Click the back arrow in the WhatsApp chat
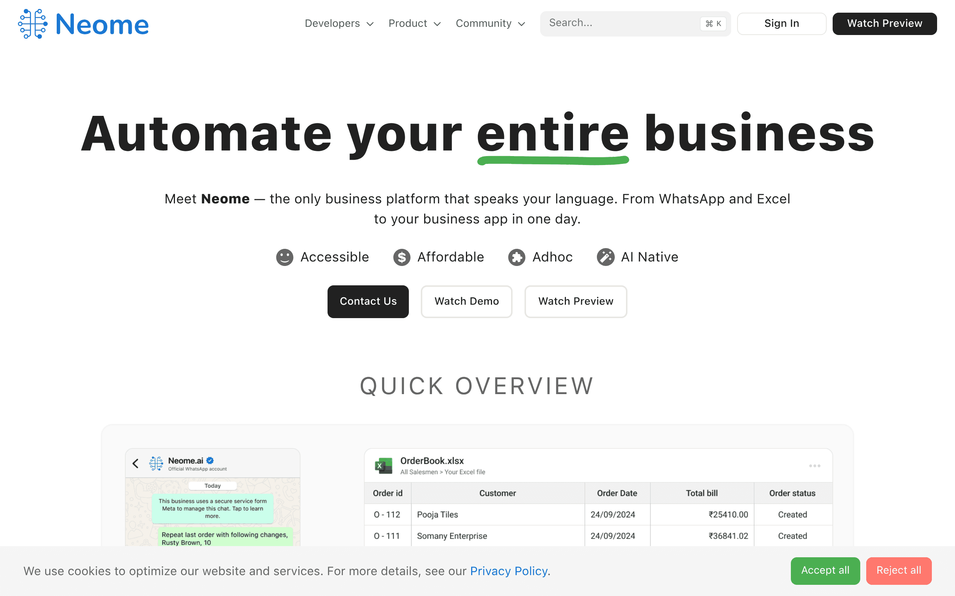The height and width of the screenshot is (596, 955). coord(136,463)
